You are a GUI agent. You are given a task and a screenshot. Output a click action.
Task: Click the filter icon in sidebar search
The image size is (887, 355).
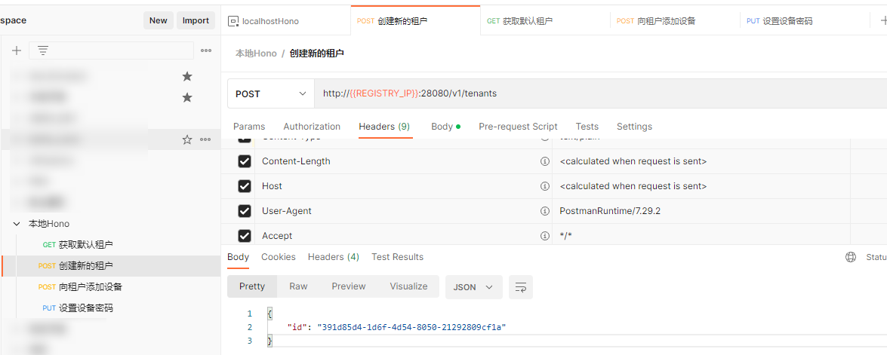pos(43,50)
